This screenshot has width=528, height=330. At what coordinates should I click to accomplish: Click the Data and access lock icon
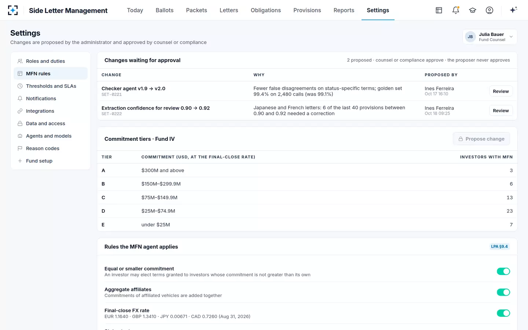[x=20, y=124]
